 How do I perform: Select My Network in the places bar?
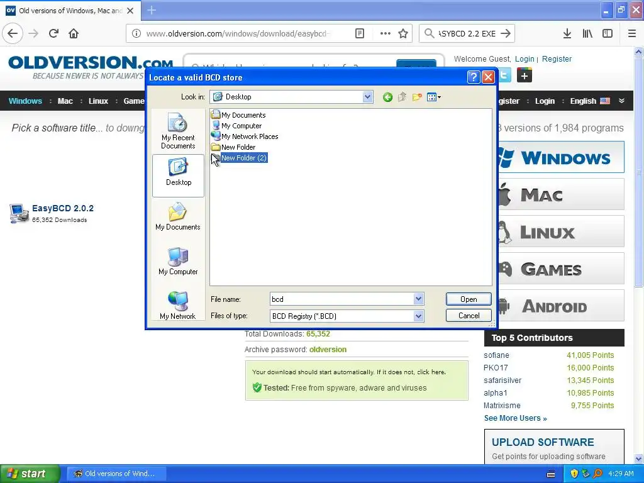[x=178, y=305]
